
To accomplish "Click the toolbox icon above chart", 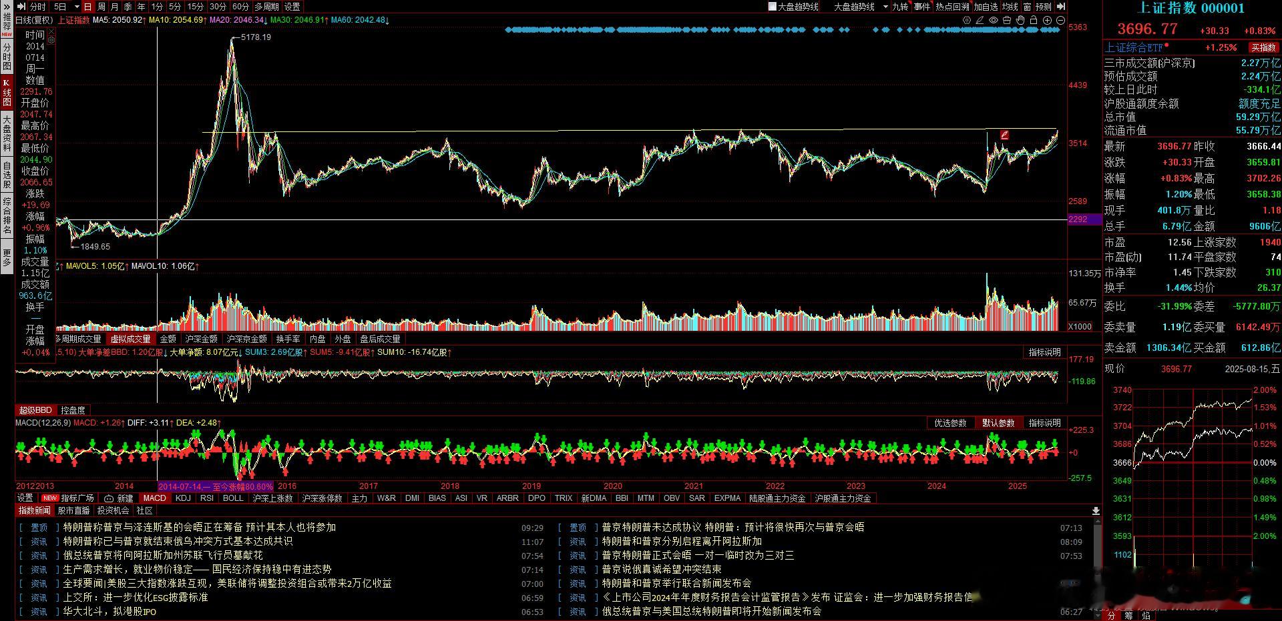I will pyautogui.click(x=1007, y=20).
